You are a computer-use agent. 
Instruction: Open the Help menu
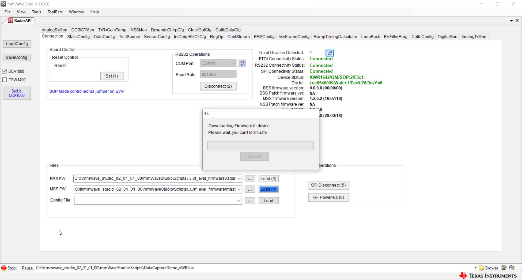pos(95,12)
